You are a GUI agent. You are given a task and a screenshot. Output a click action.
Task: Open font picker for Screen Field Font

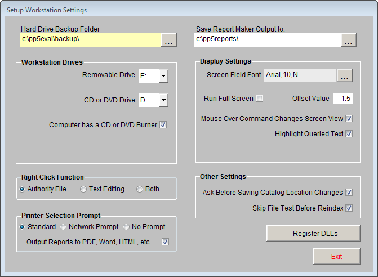point(345,75)
